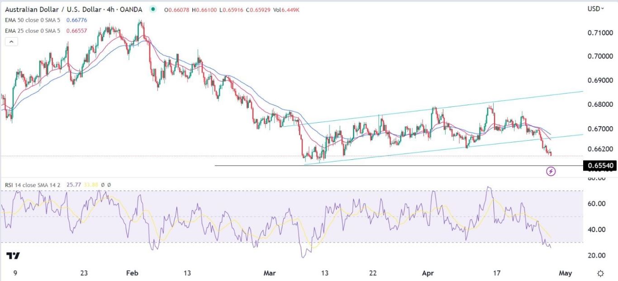Click the high price H0.66100 value

[x=205, y=9]
